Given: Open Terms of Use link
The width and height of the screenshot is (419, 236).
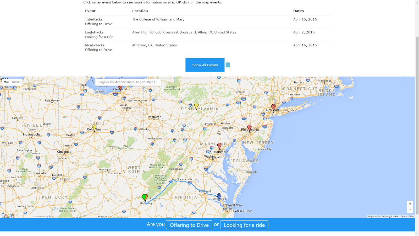Looking at the screenshot, I should [x=407, y=216].
